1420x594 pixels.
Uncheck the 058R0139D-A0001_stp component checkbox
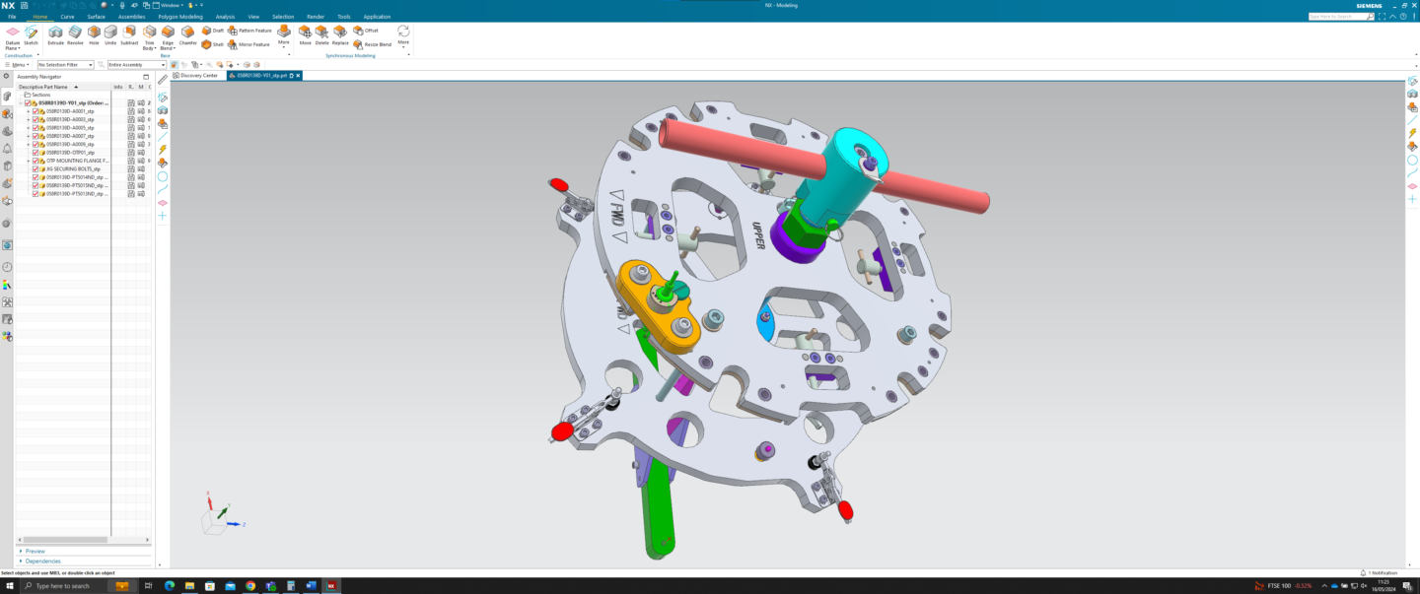point(35,111)
